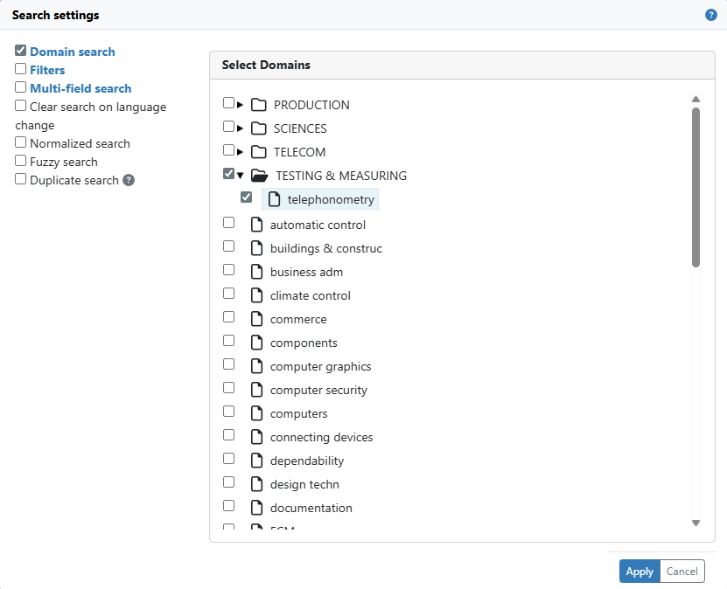Cancel the search settings dialog
Screen dimensions: 727x589
point(682,572)
